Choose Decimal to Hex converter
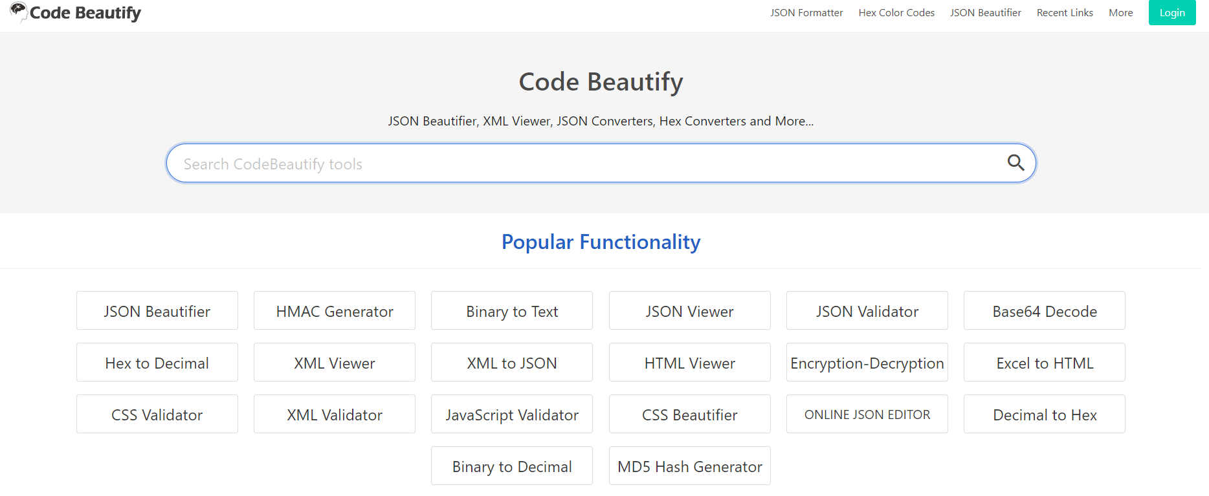This screenshot has width=1209, height=496. (1045, 414)
